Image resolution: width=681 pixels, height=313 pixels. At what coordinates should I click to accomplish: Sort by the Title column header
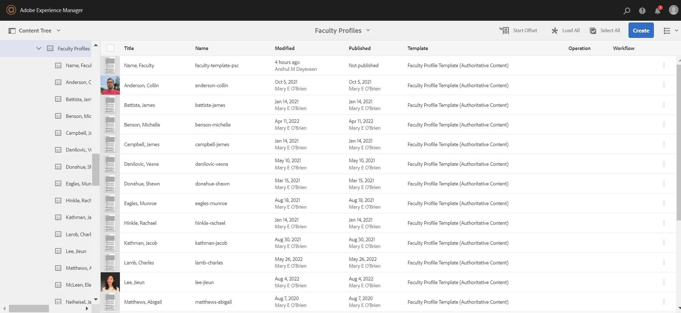[129, 48]
